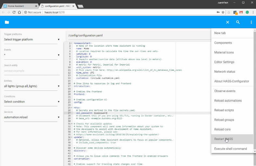Open the Events dropdown

pos(32,55)
